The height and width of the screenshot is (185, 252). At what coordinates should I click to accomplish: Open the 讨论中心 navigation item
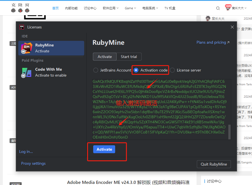point(90,8)
